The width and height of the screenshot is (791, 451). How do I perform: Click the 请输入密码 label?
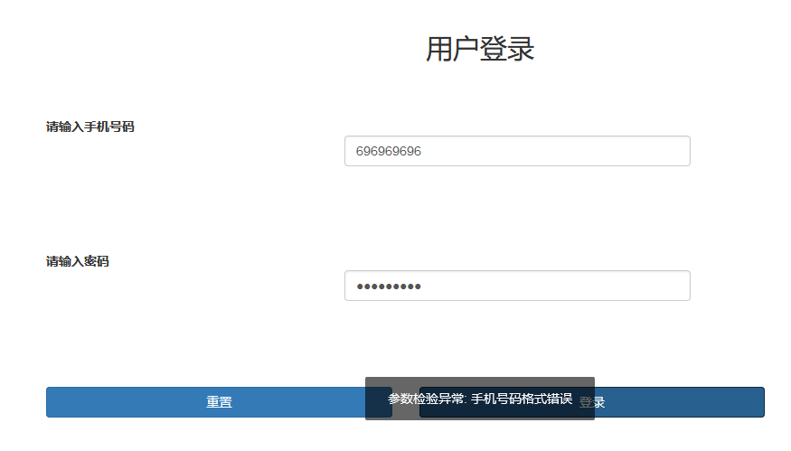pyautogui.click(x=78, y=261)
